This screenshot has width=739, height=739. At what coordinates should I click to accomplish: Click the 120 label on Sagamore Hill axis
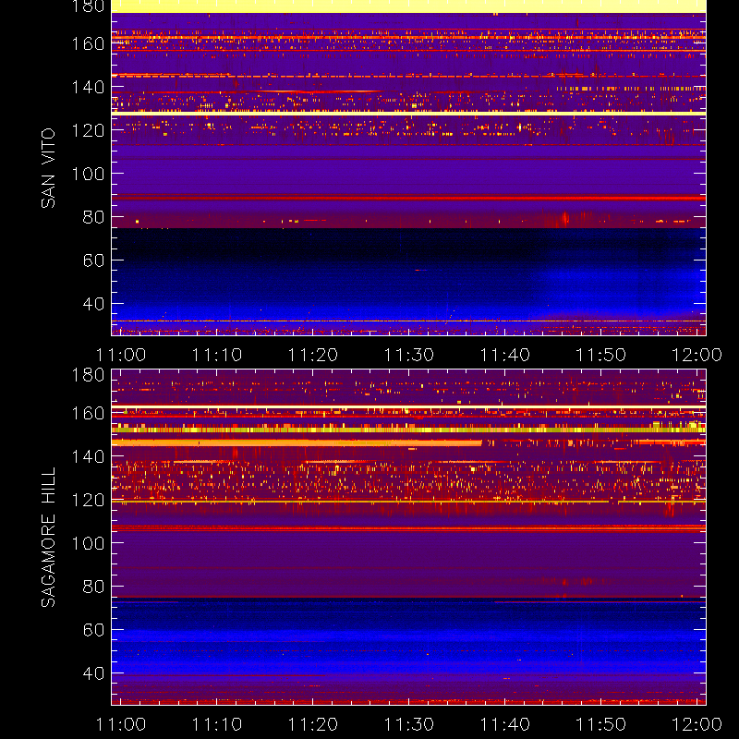click(x=88, y=500)
